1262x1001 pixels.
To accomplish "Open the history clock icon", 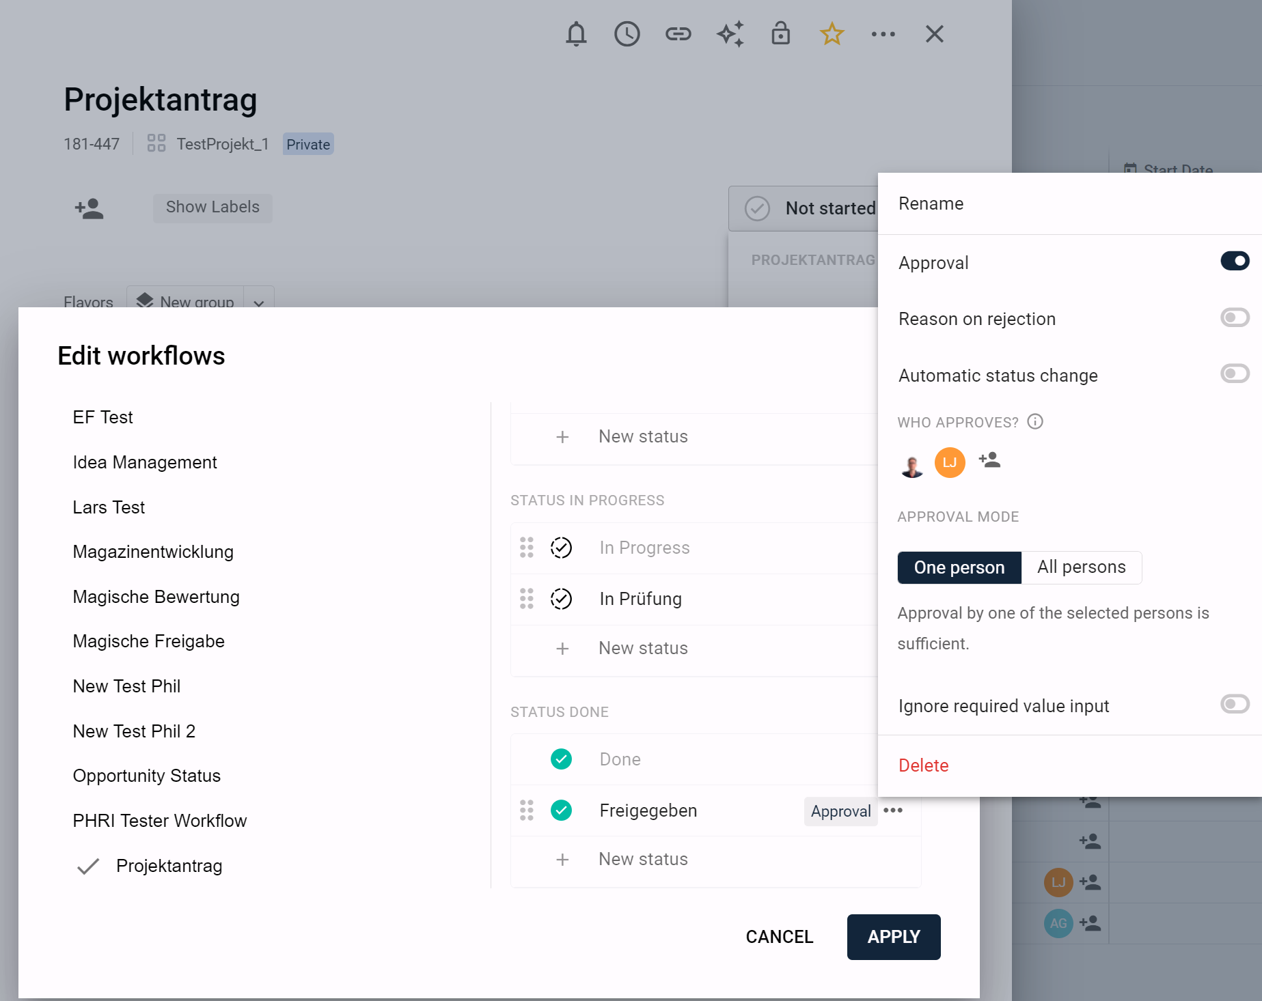I will pos(627,33).
